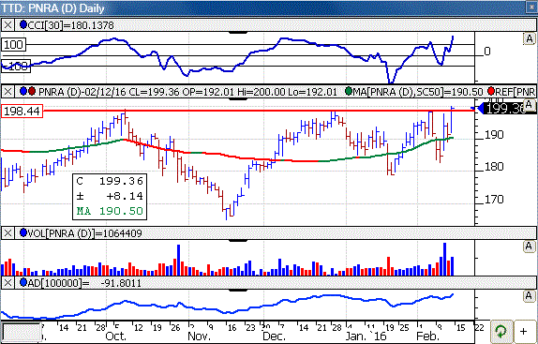The height and width of the screenshot is (344, 538).
Task: Click the A autoscale button in CCI panel
Action: [x=529, y=38]
